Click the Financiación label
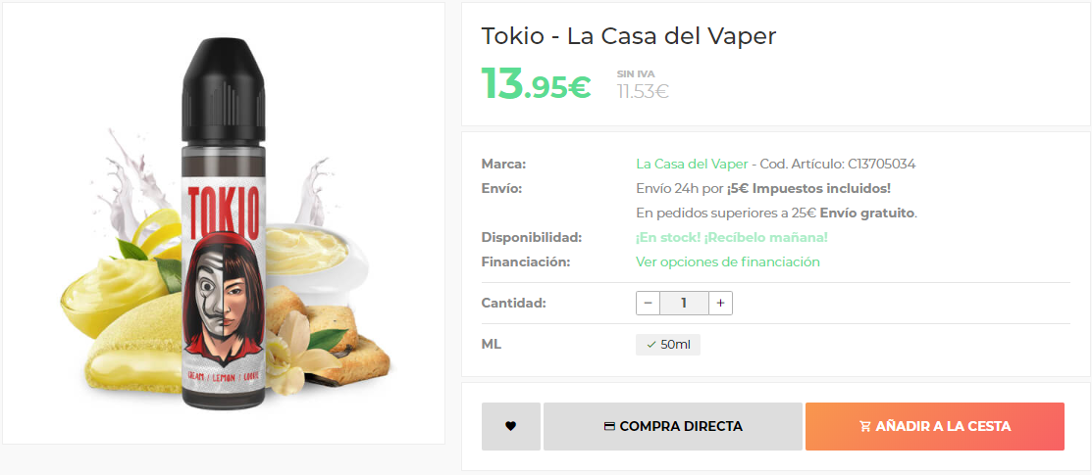Screen dimensions: 1092x475 point(526,261)
